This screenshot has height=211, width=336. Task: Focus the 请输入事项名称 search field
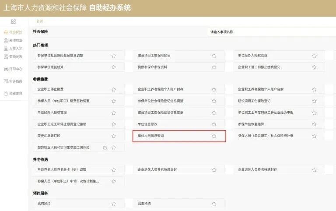click(272, 32)
